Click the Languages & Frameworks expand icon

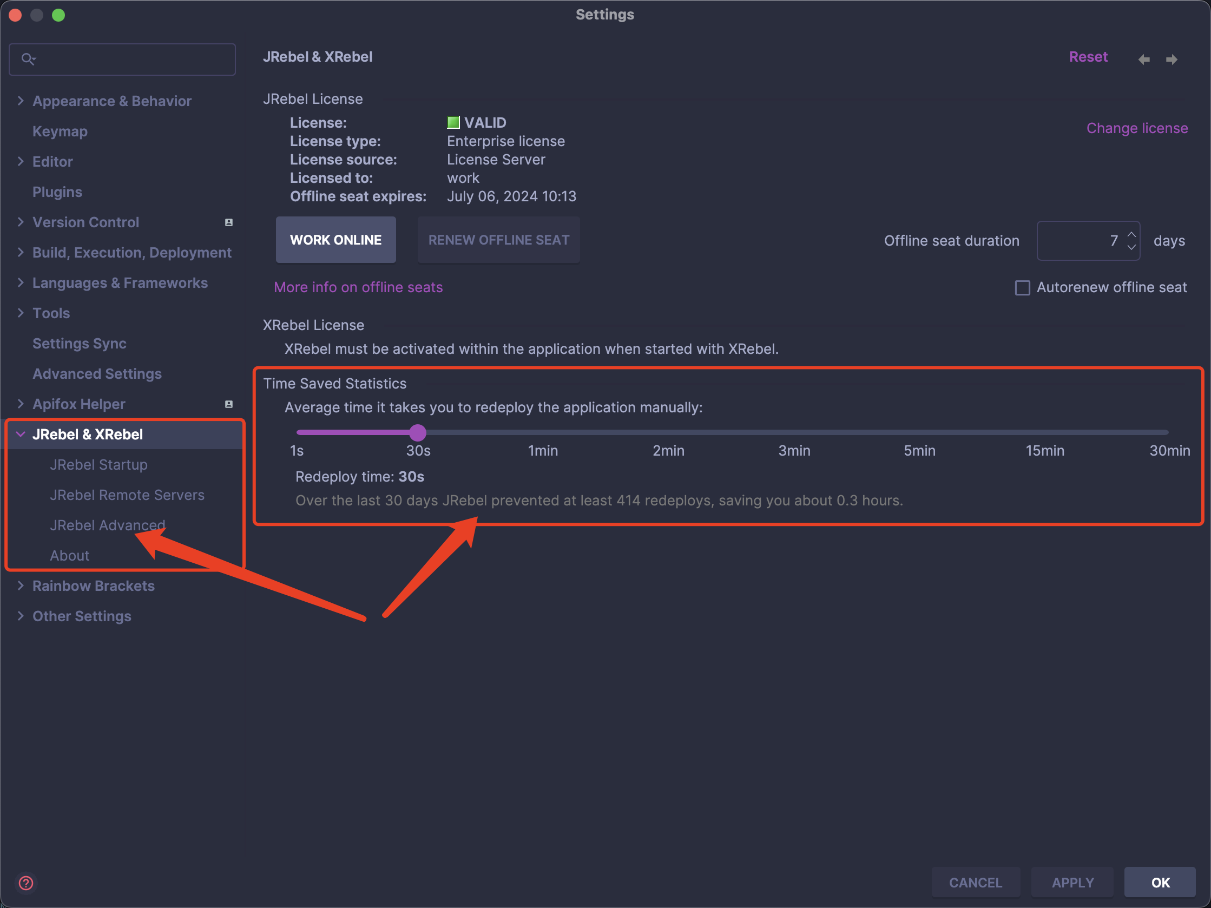21,282
